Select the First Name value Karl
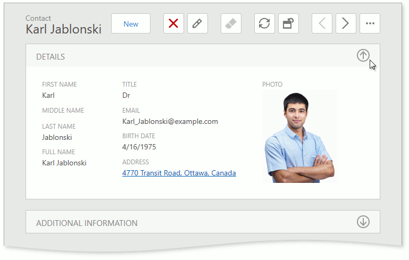The height and width of the screenshot is (260, 409). coord(48,96)
